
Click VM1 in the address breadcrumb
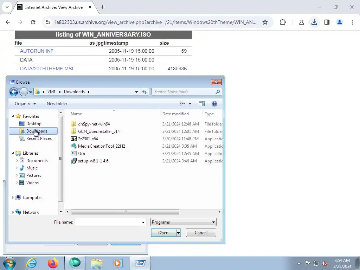(x=51, y=92)
